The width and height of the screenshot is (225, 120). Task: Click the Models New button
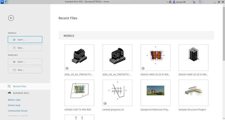25,48
